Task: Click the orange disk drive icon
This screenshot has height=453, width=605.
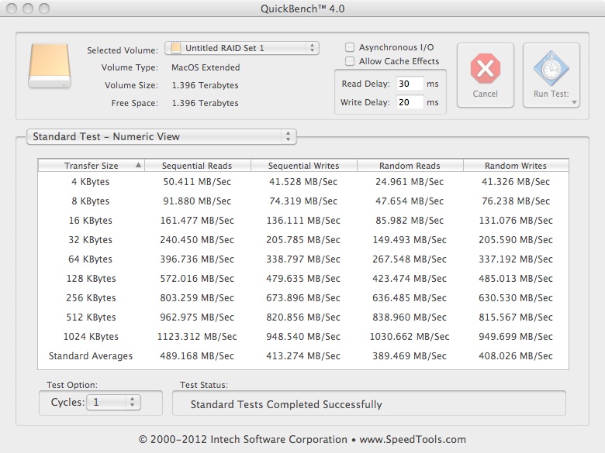Action: pos(50,66)
